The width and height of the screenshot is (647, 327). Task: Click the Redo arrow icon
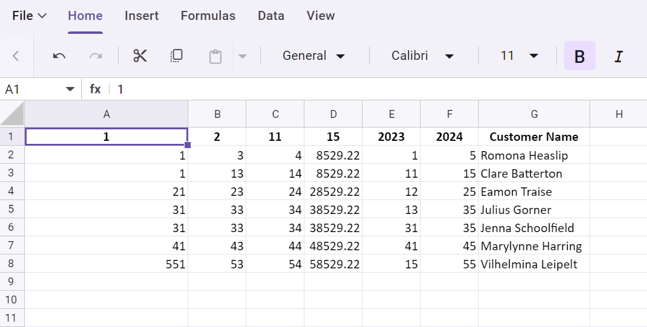tap(96, 56)
